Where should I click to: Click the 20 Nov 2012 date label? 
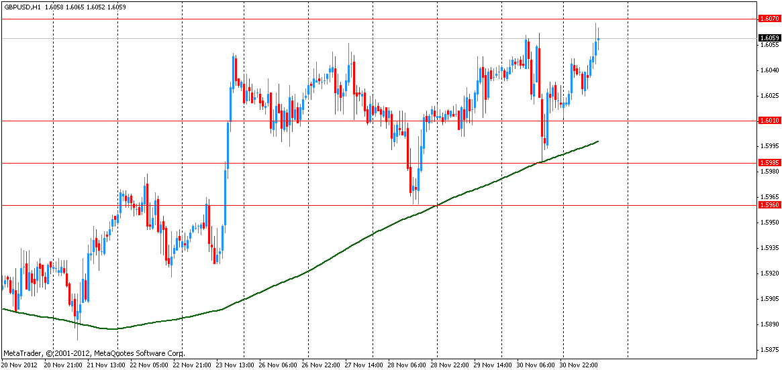point(18,365)
